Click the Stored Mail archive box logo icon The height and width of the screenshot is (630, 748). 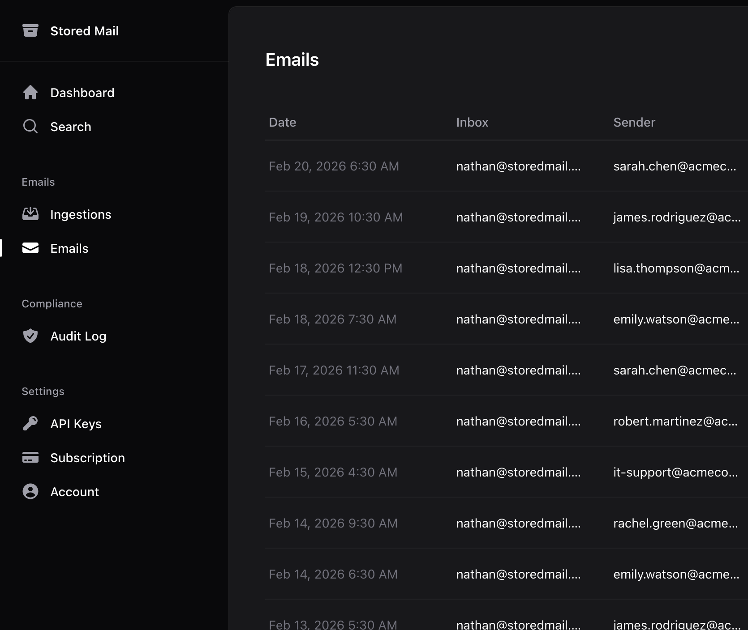[30, 30]
